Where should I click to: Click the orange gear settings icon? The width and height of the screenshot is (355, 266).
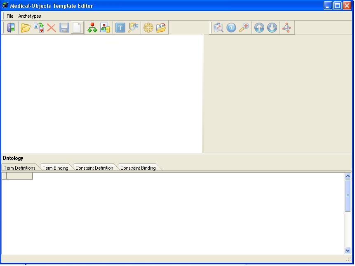pos(148,28)
